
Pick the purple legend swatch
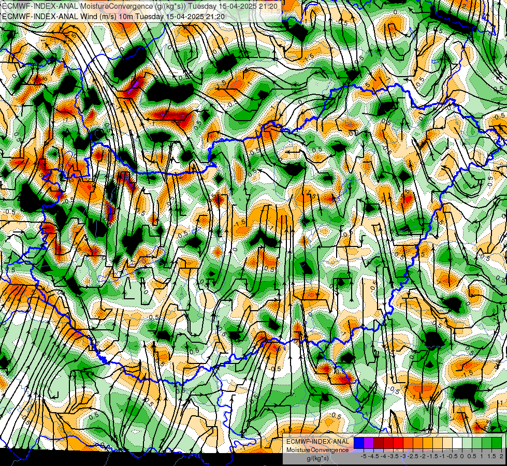[369, 443]
